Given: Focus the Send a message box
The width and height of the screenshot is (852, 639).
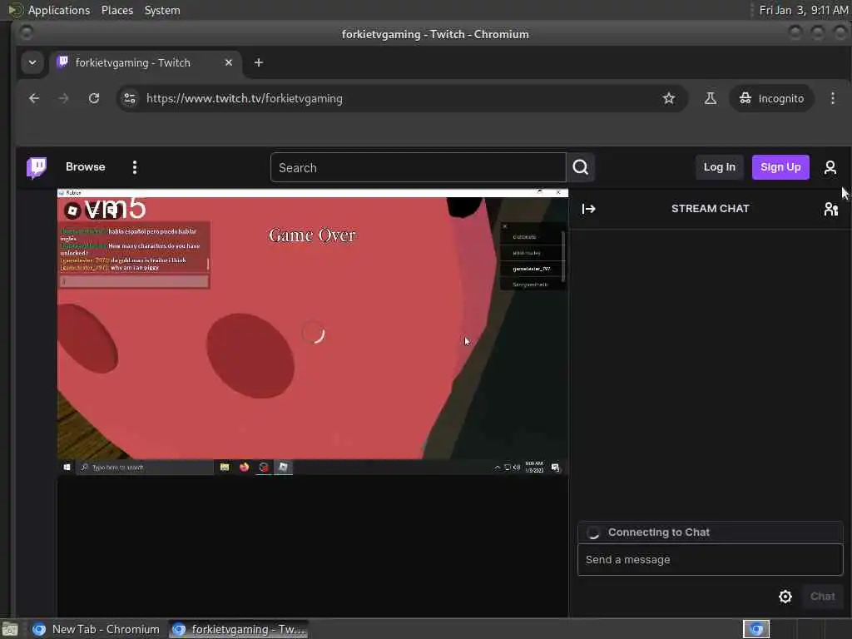Looking at the screenshot, I should click(710, 560).
